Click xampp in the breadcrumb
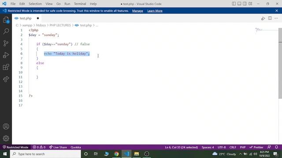The width and height of the screenshot is (282, 158). coord(27,25)
